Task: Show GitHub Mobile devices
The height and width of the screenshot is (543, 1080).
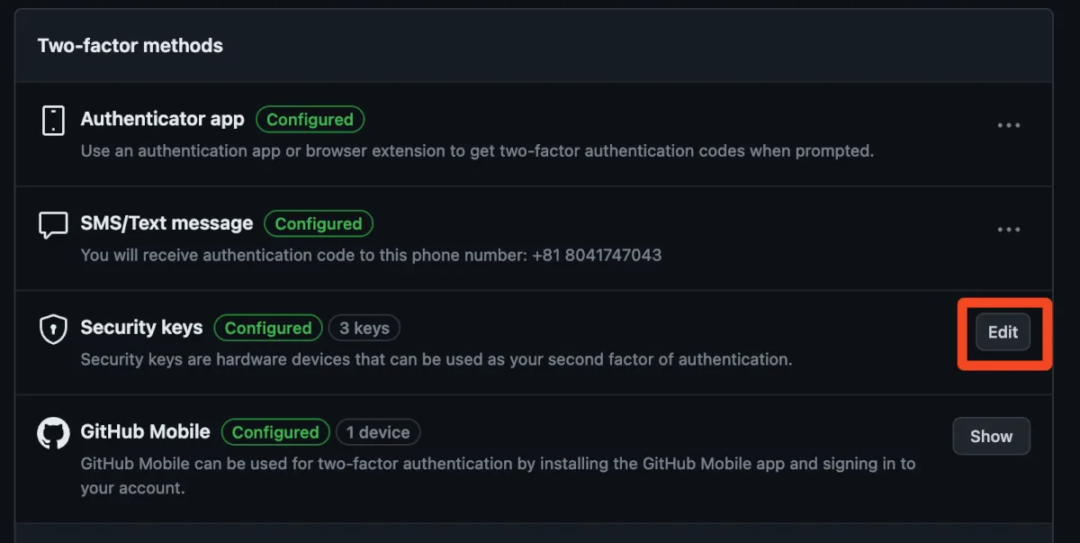Action: pos(991,437)
